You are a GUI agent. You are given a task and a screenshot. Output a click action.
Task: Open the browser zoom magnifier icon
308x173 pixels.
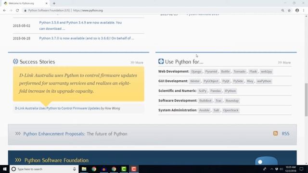[282, 11]
